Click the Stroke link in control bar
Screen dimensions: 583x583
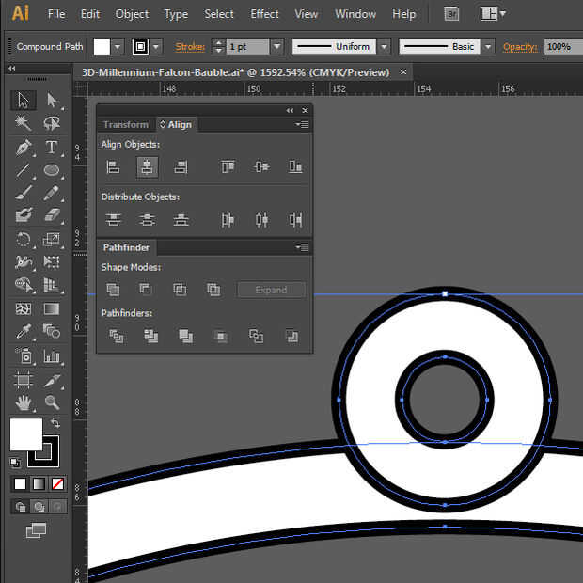(x=190, y=47)
